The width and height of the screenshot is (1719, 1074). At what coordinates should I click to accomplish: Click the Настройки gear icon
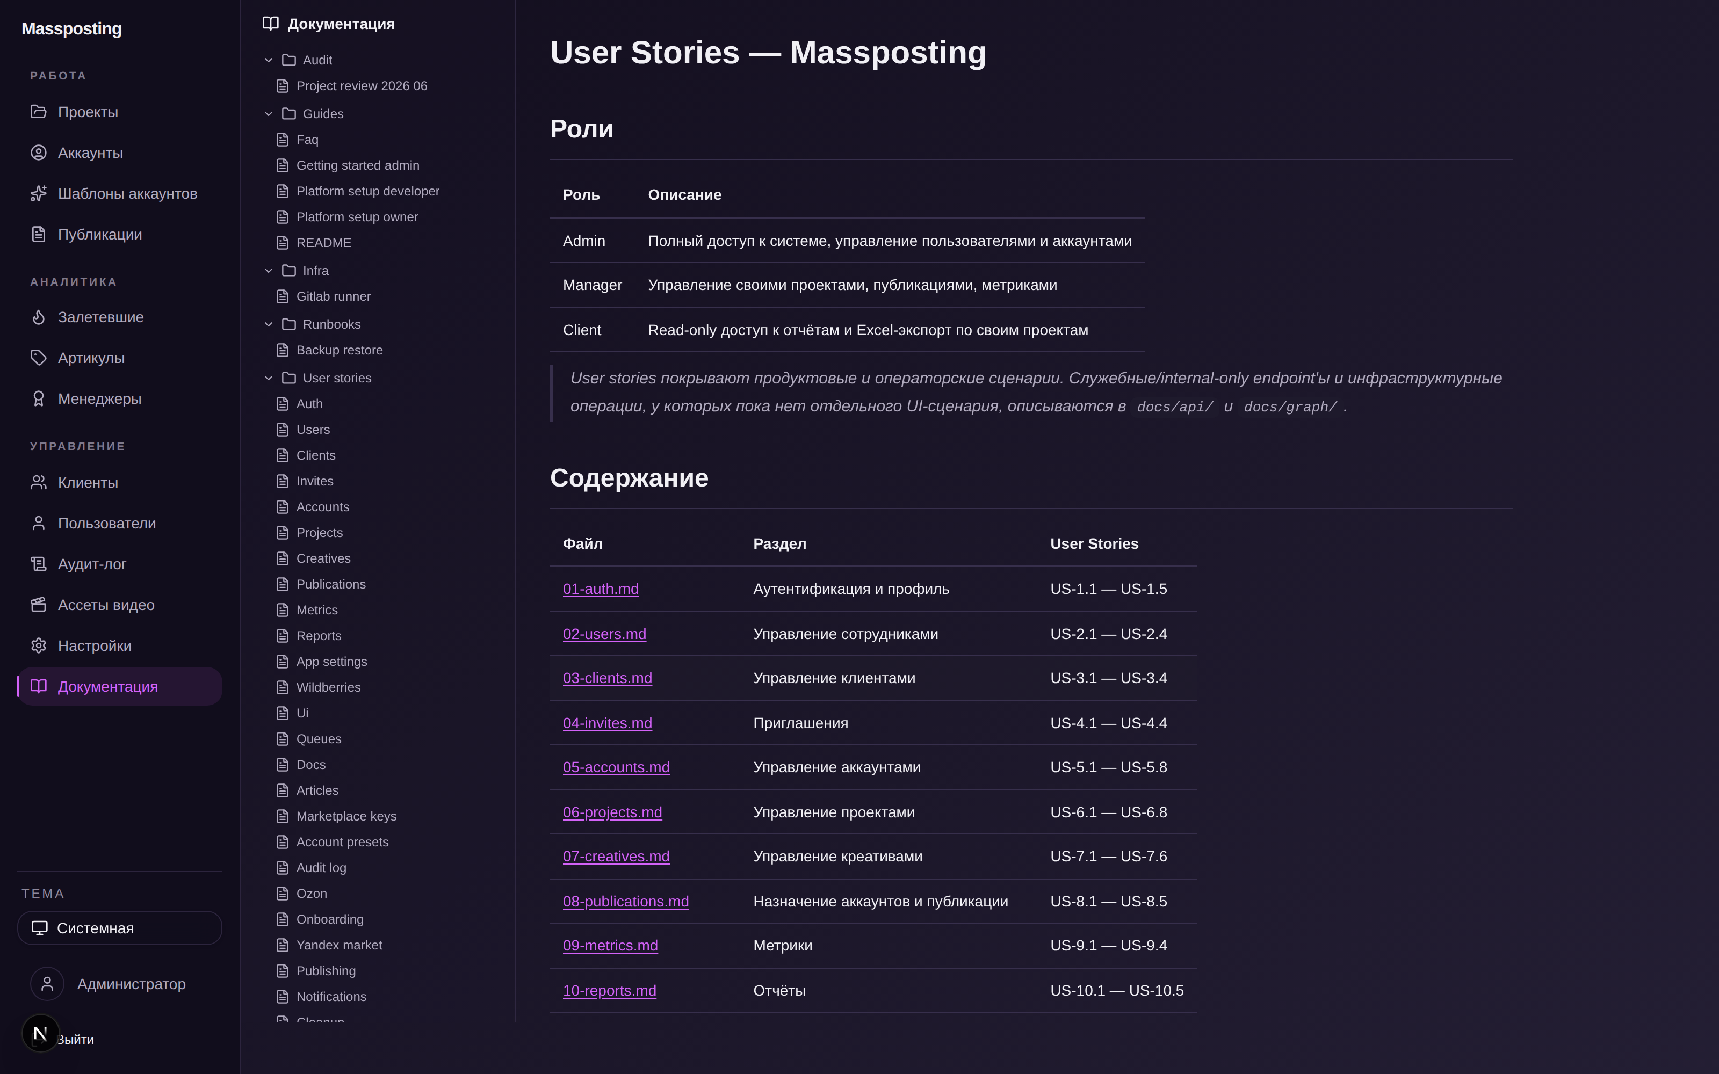[38, 645]
